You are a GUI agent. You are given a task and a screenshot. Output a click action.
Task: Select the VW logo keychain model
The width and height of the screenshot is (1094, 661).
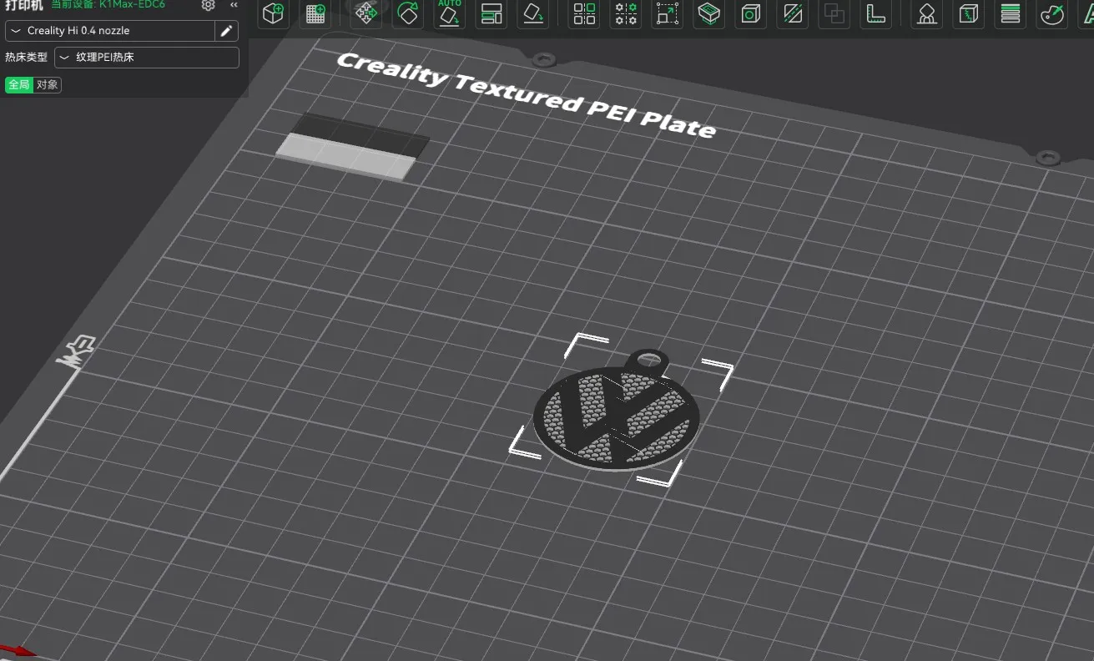pyautogui.click(x=618, y=411)
